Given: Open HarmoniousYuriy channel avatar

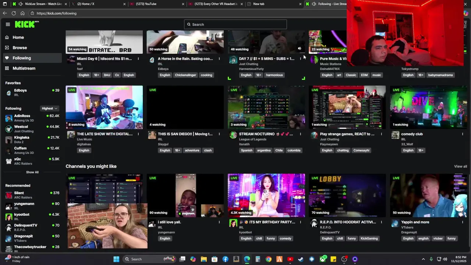Looking at the screenshot, I should (233, 60).
